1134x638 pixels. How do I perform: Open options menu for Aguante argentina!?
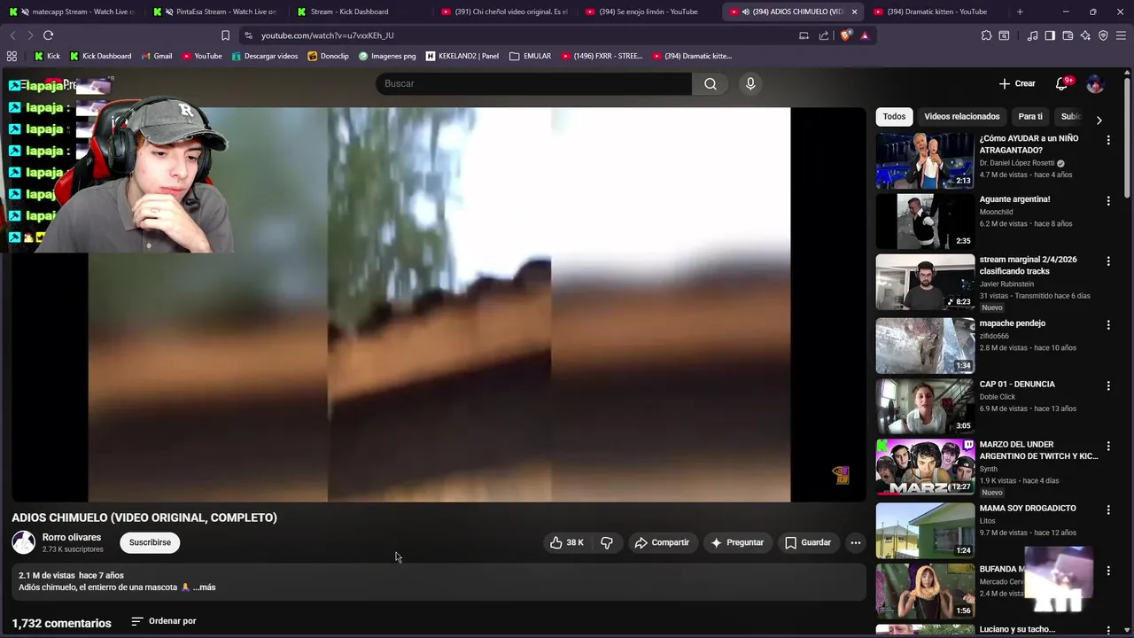click(x=1107, y=201)
